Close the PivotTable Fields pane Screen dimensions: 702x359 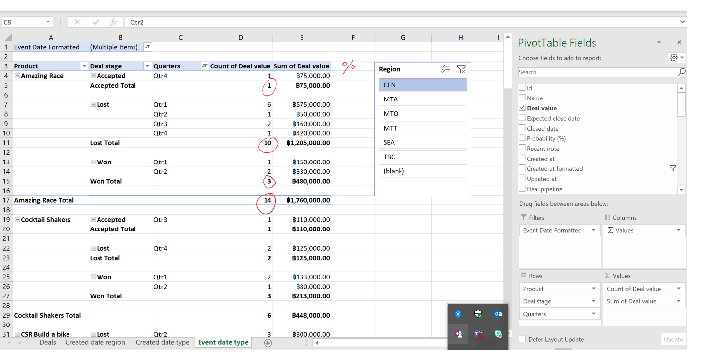click(x=679, y=43)
